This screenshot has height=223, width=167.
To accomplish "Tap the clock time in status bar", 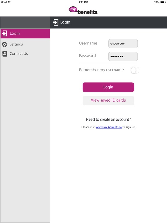I will pyautogui.click(x=83, y=2).
